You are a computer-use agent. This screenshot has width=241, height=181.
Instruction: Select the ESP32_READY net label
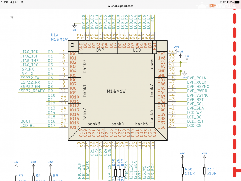(x=32, y=91)
